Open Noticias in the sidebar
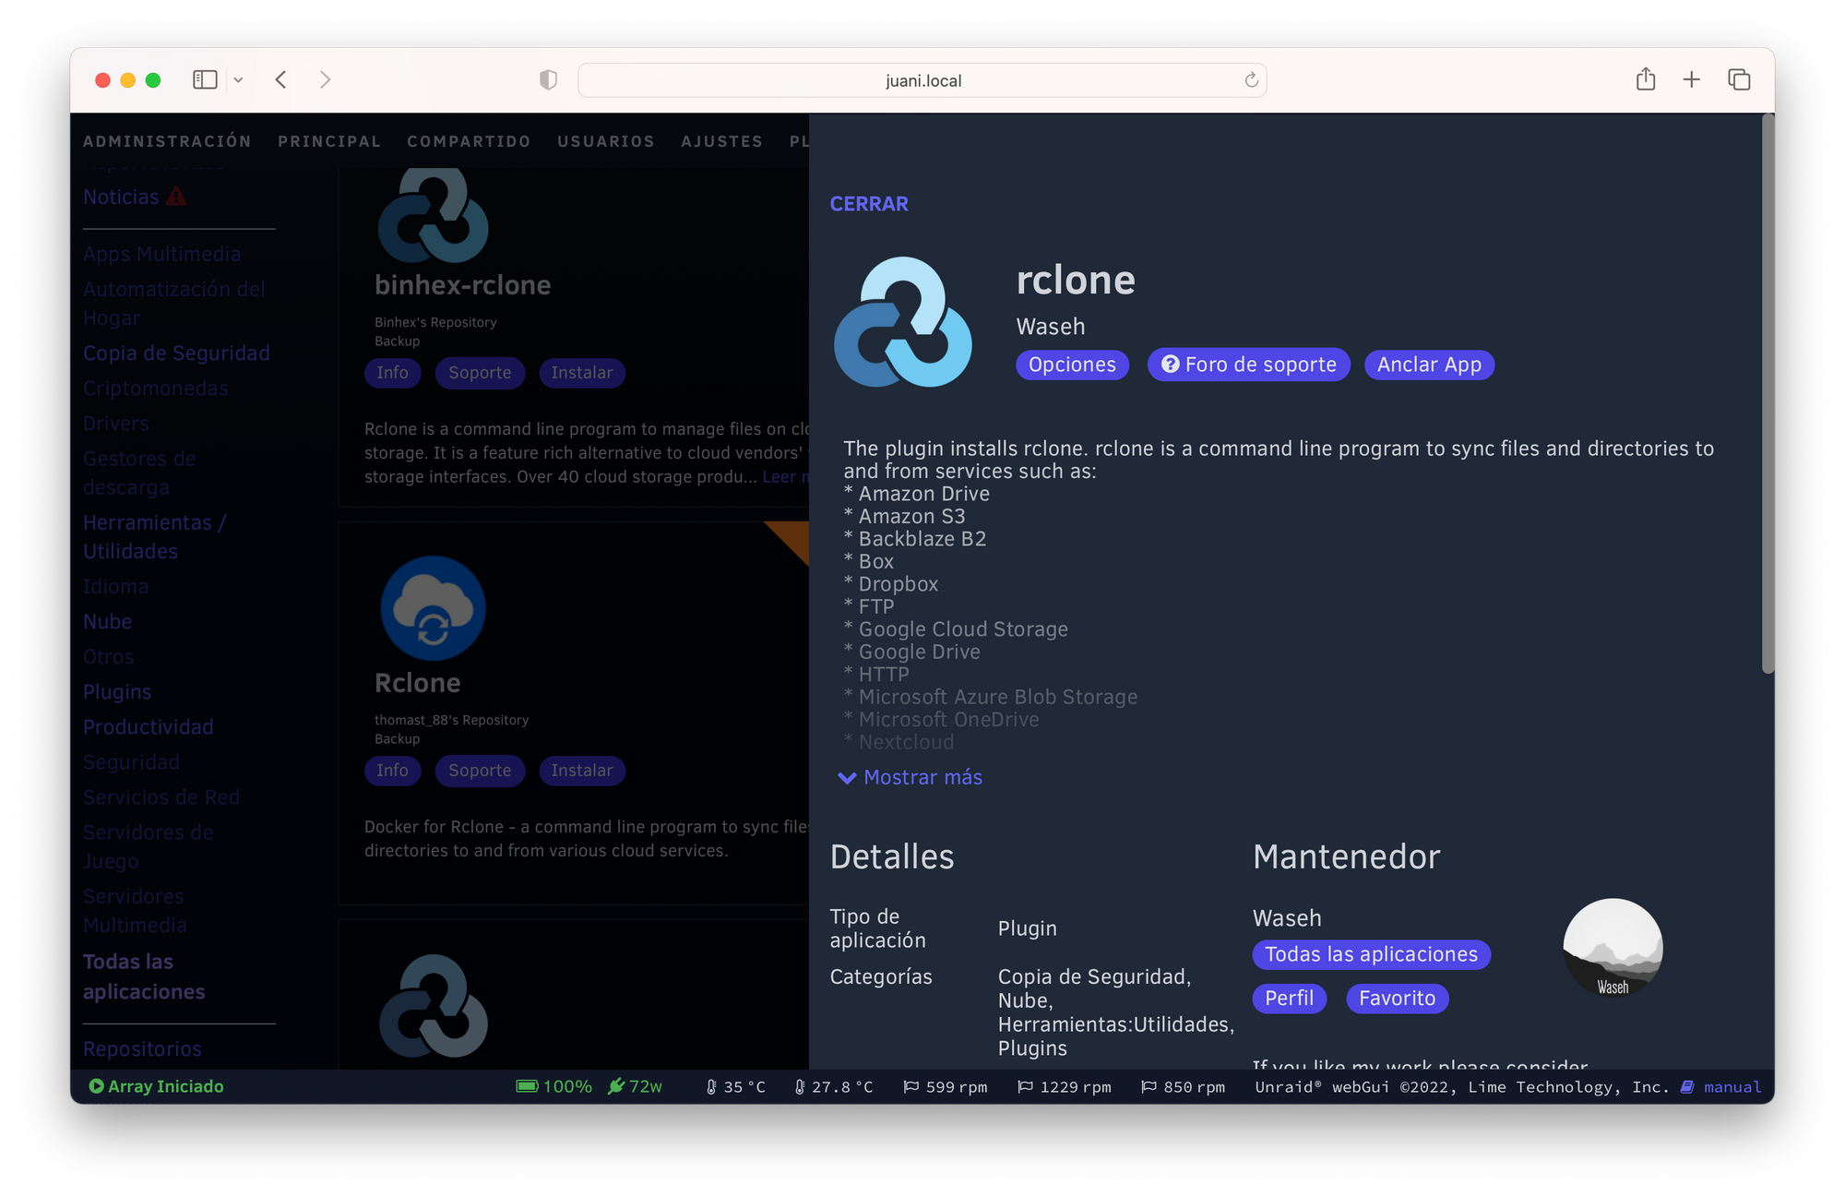Screen dimensions: 1845x1197 [121, 197]
